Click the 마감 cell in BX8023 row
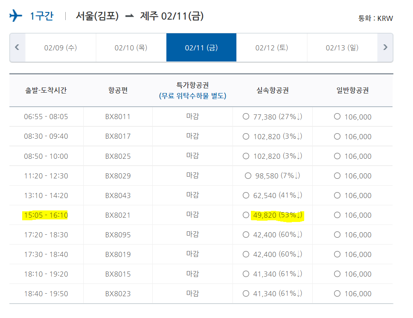Screen dimensions: 413x318 [192, 293]
